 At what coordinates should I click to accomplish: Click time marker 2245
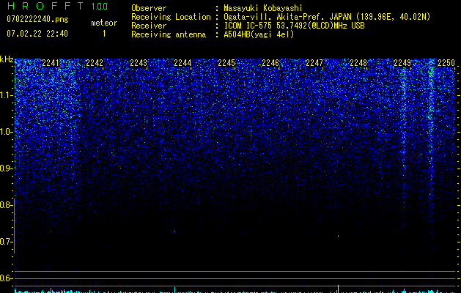[x=226, y=63]
